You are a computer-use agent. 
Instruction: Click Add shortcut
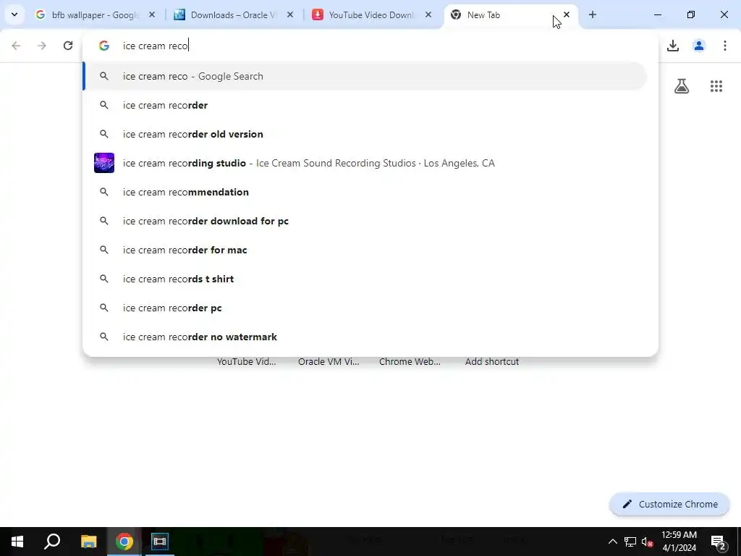(x=492, y=361)
